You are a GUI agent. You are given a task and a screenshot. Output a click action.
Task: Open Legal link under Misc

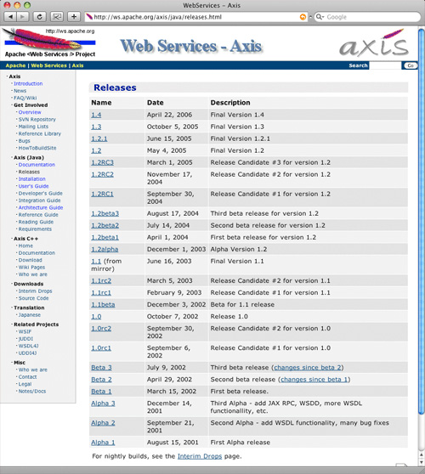pos(25,384)
